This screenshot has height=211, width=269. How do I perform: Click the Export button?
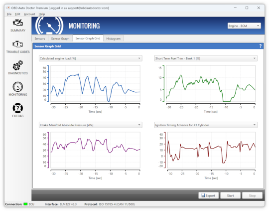(208, 196)
